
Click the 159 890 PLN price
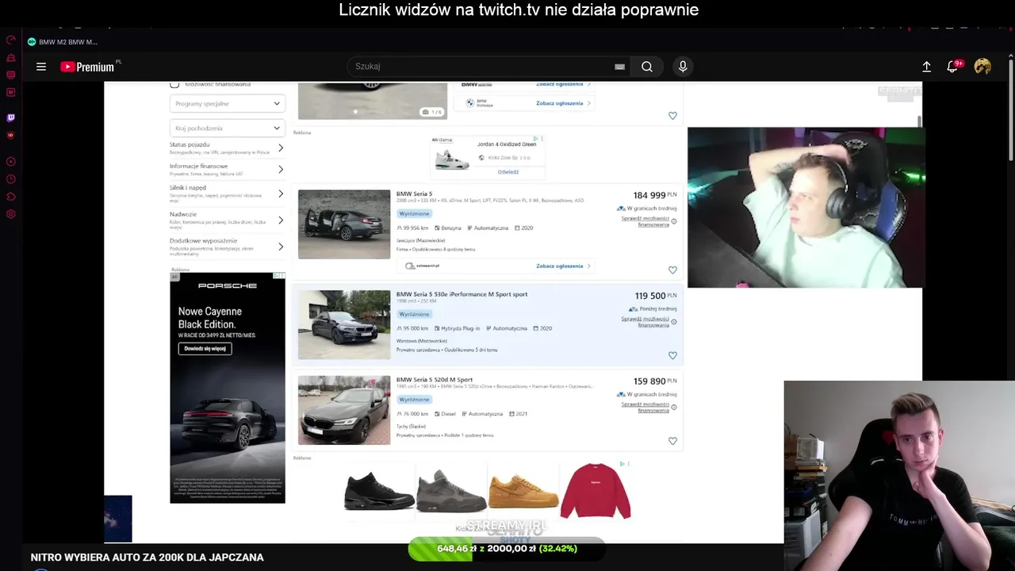tap(655, 381)
